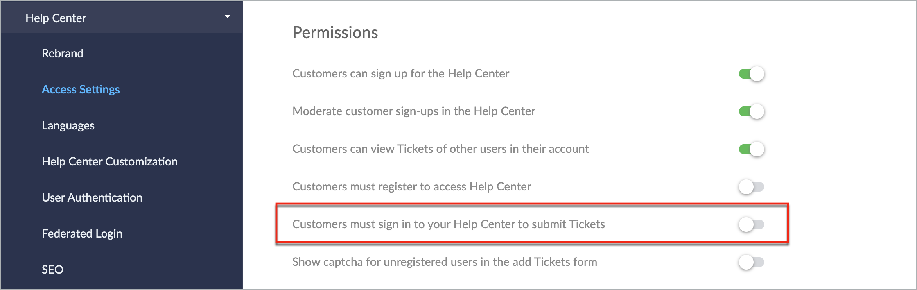The image size is (917, 290).
Task: Open the Federated Login page
Action: click(82, 233)
